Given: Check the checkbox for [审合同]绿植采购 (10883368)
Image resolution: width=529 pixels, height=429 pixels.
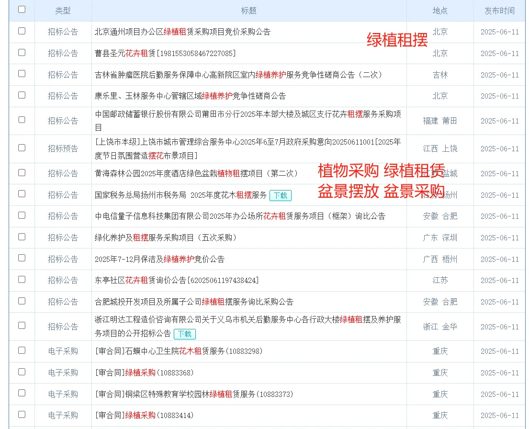Looking at the screenshot, I should (x=22, y=372).
